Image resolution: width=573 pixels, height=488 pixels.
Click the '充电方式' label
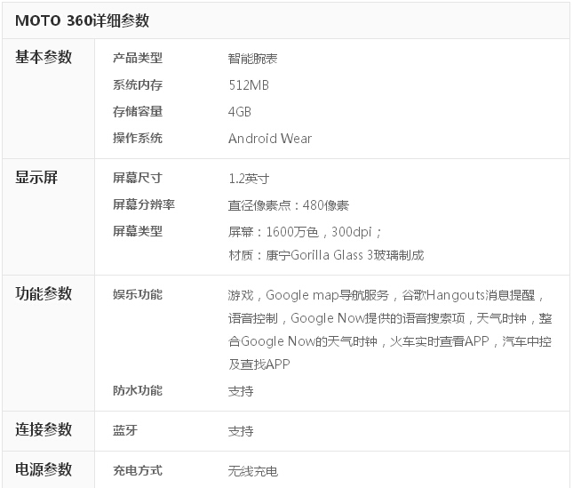tap(138, 470)
